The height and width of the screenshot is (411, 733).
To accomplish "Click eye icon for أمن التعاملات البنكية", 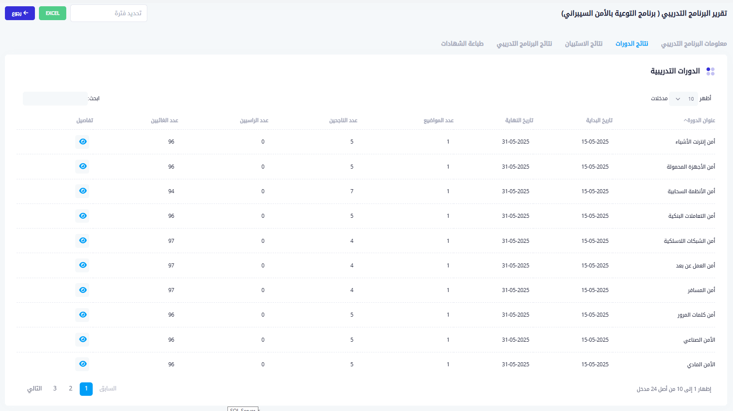I will pos(82,216).
